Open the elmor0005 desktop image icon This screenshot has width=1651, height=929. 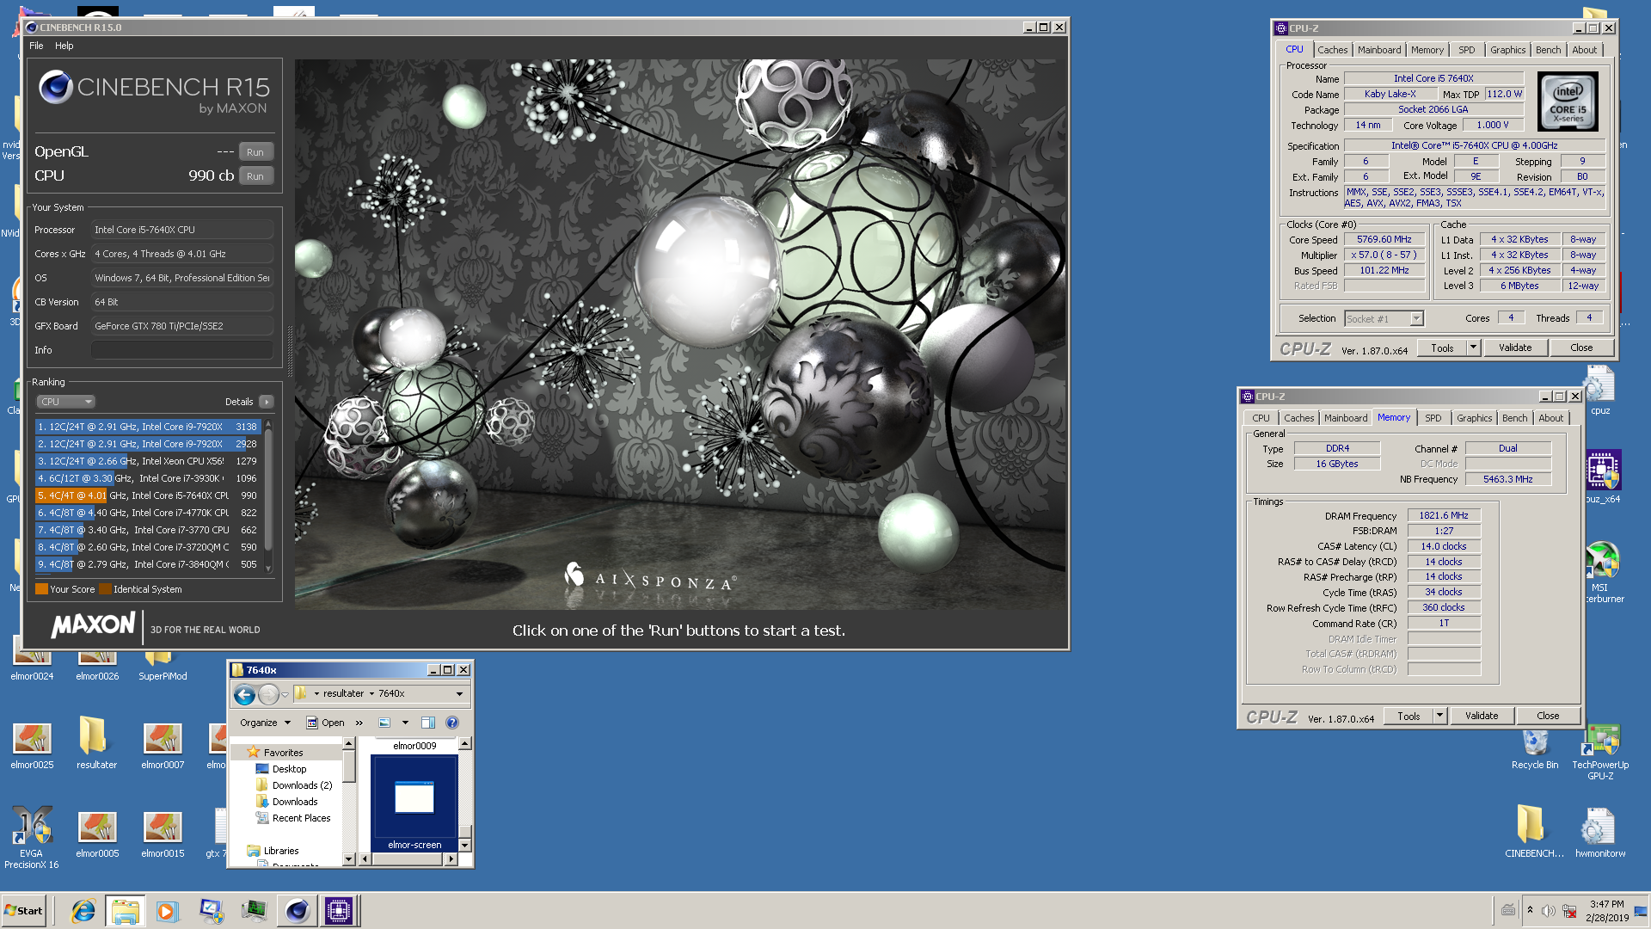pos(97,834)
